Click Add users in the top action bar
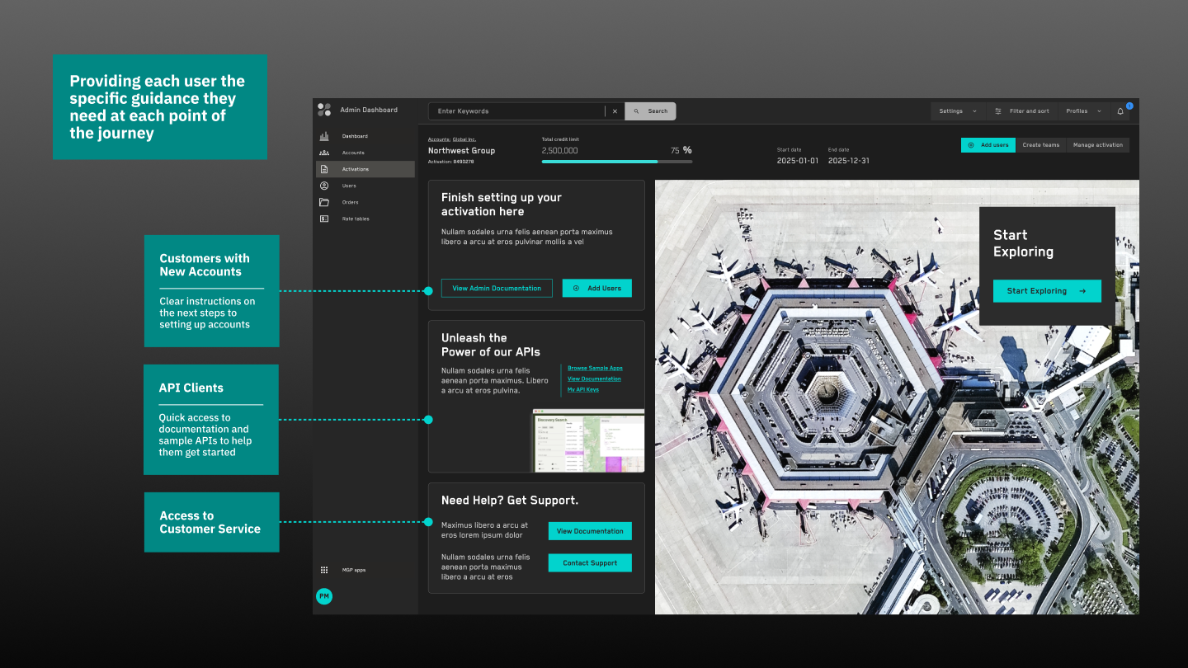This screenshot has height=668, width=1188. tap(988, 145)
